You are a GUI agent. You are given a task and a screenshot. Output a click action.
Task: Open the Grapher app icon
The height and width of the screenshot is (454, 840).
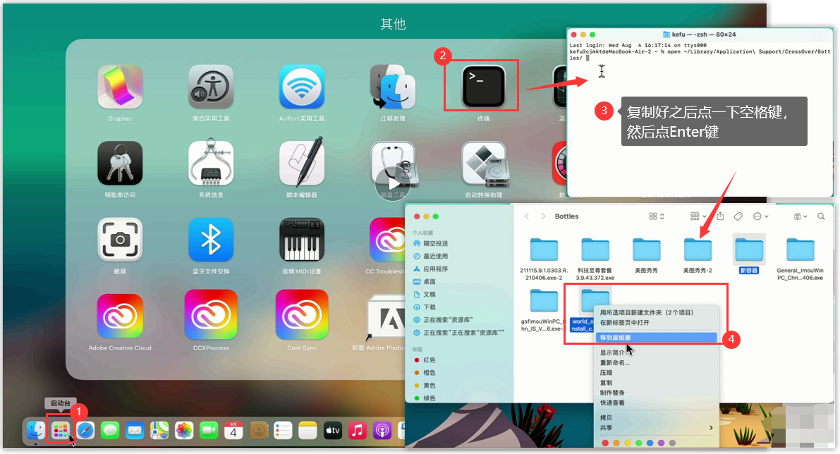120,87
